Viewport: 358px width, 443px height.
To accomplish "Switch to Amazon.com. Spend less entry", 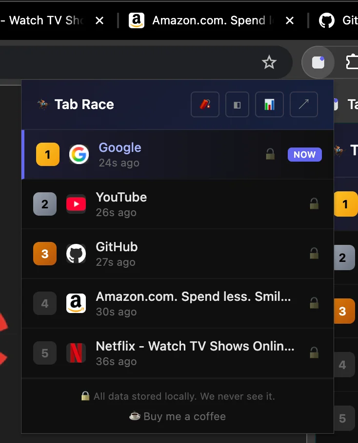I will (x=178, y=303).
